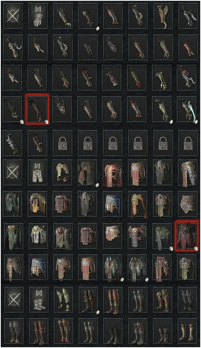This screenshot has width=201, height=348.
Task: Select the no-transmog X icon for boots
Action: [13, 296]
